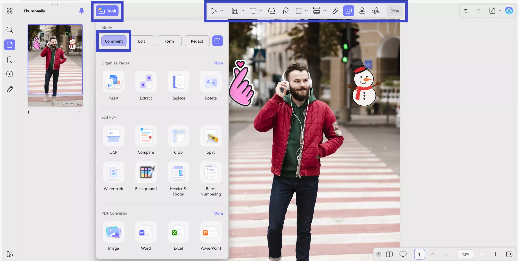Open the search panel in sidebar
Viewport: 519px width, 261px height.
[x=10, y=30]
